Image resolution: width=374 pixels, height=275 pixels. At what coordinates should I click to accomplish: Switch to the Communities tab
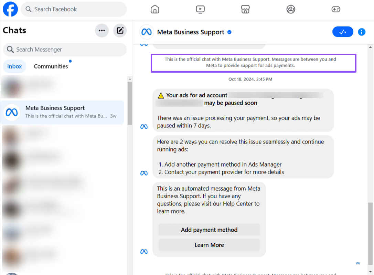click(x=51, y=66)
